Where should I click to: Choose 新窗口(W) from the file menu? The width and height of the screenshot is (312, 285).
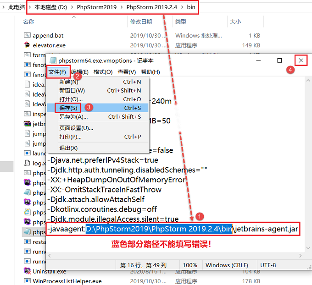[x=98, y=90]
